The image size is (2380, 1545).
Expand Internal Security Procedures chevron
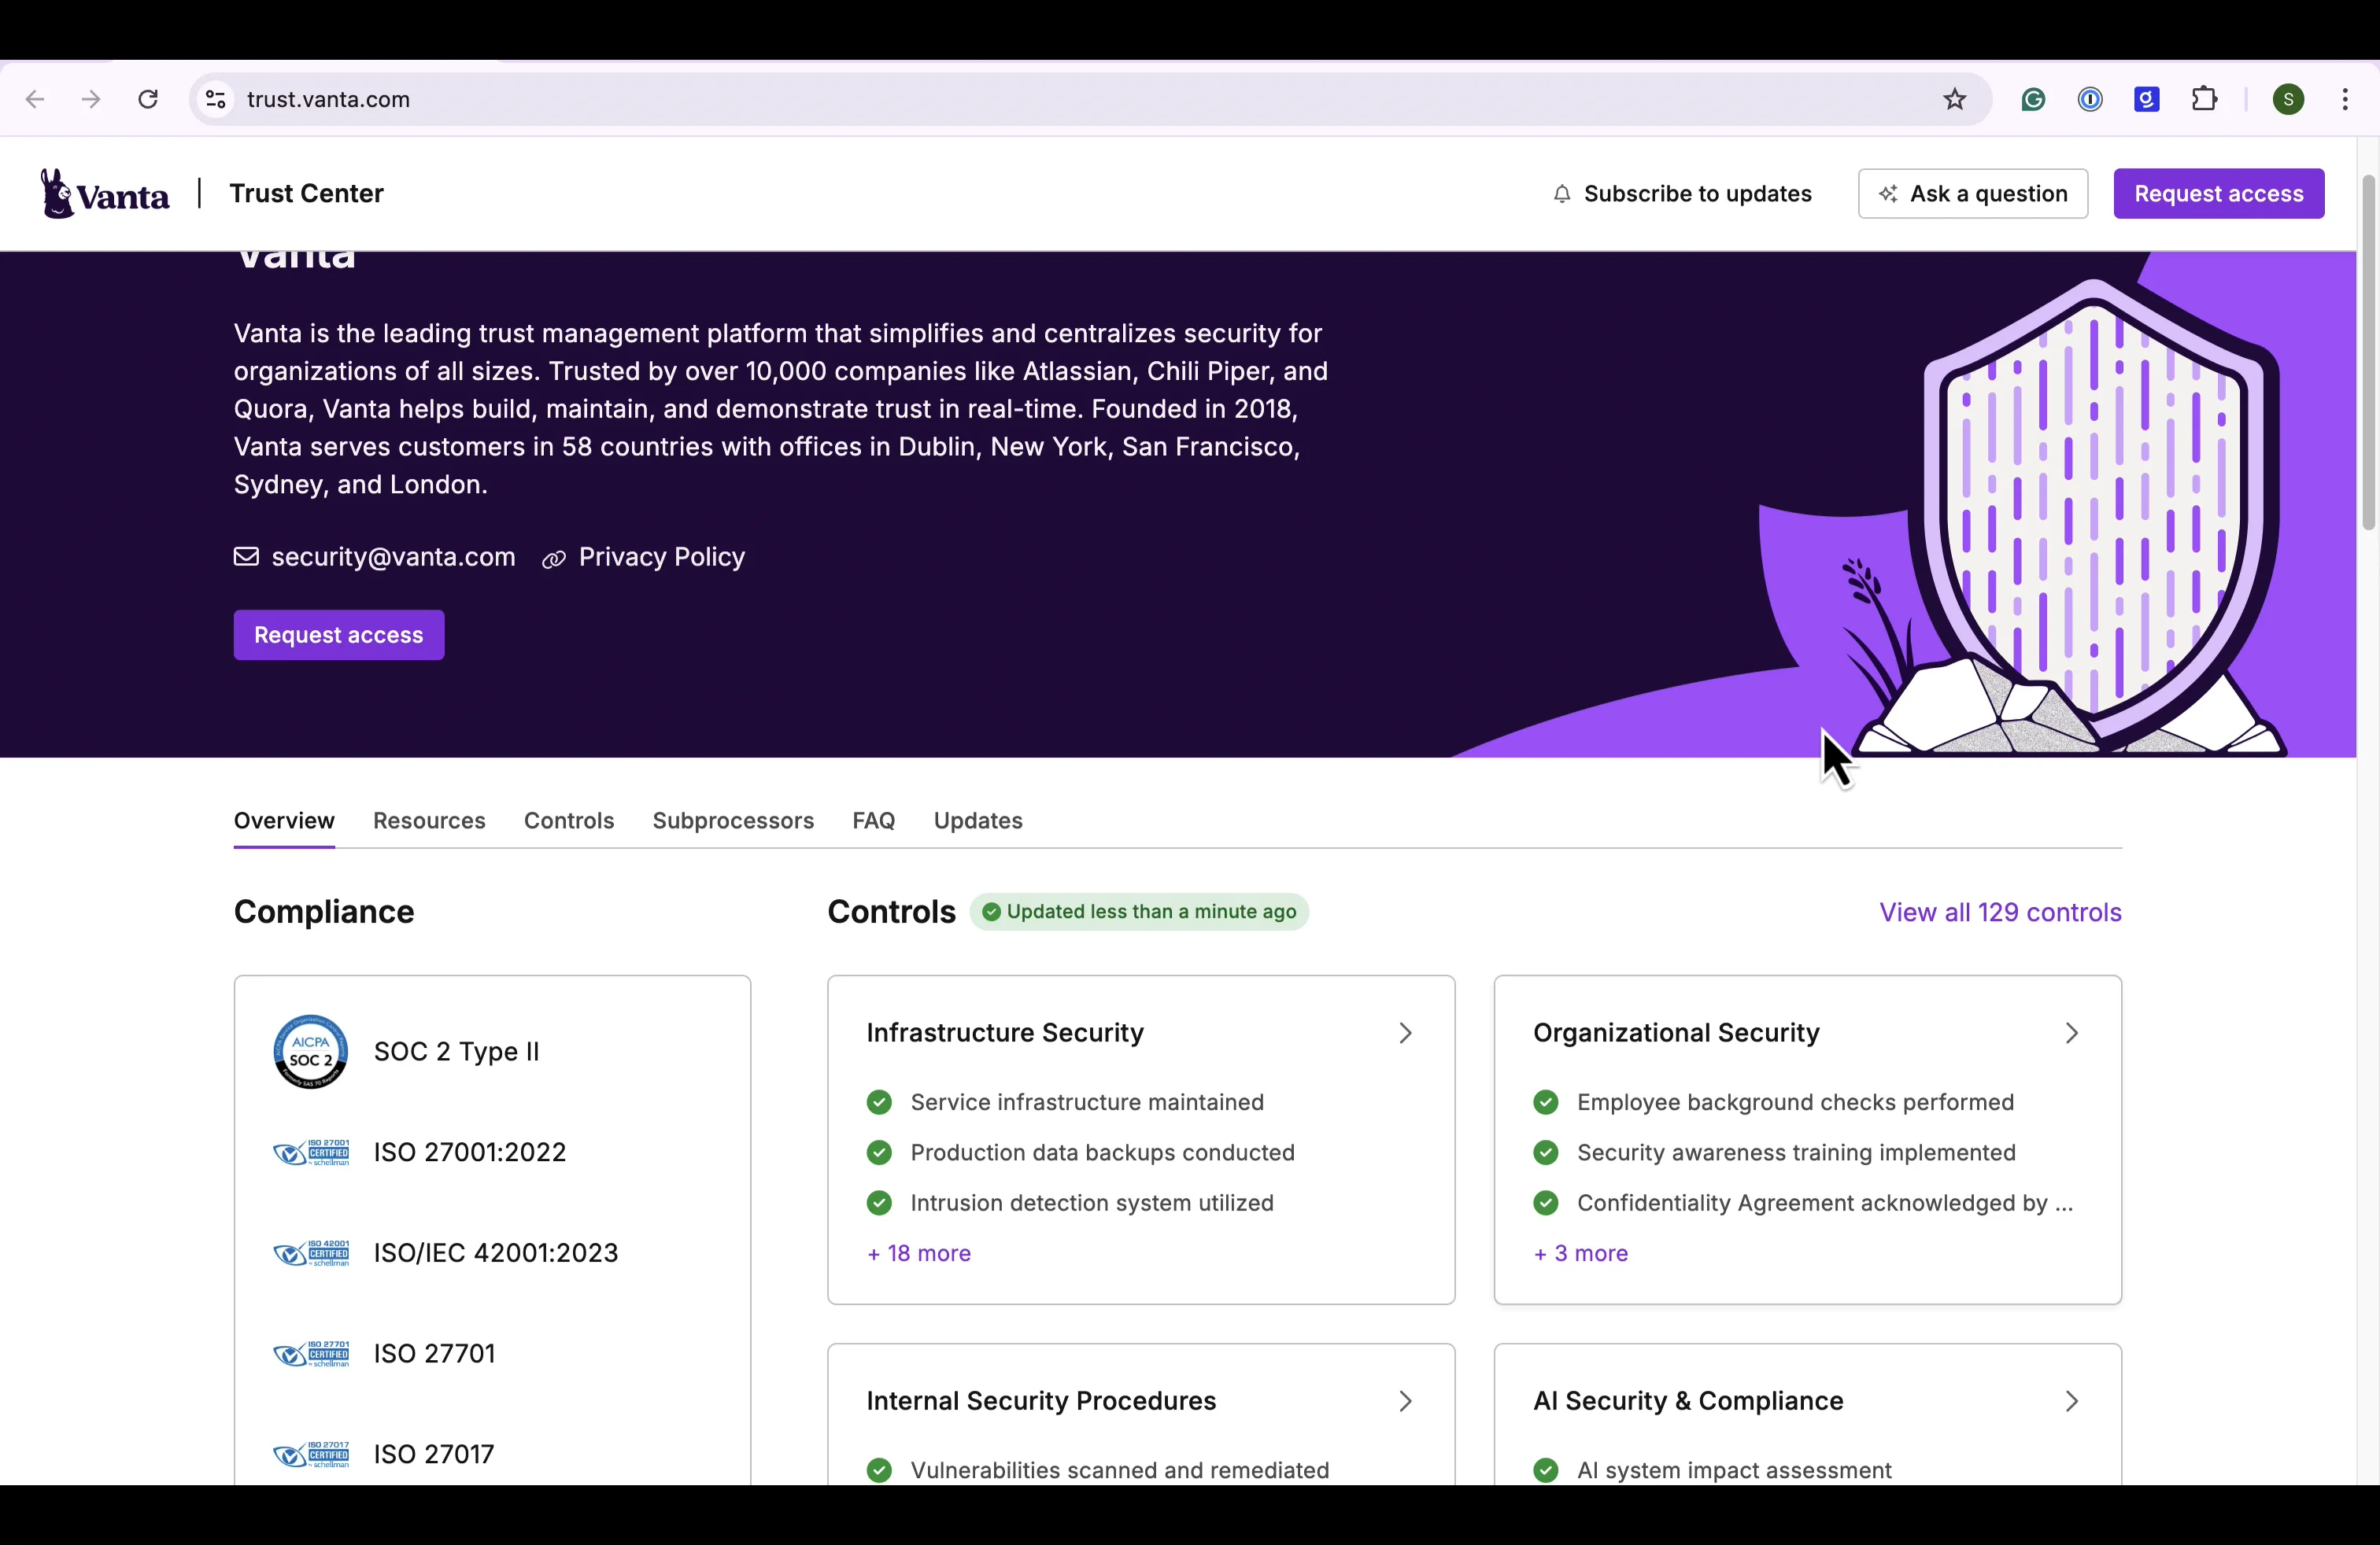tap(1405, 1401)
